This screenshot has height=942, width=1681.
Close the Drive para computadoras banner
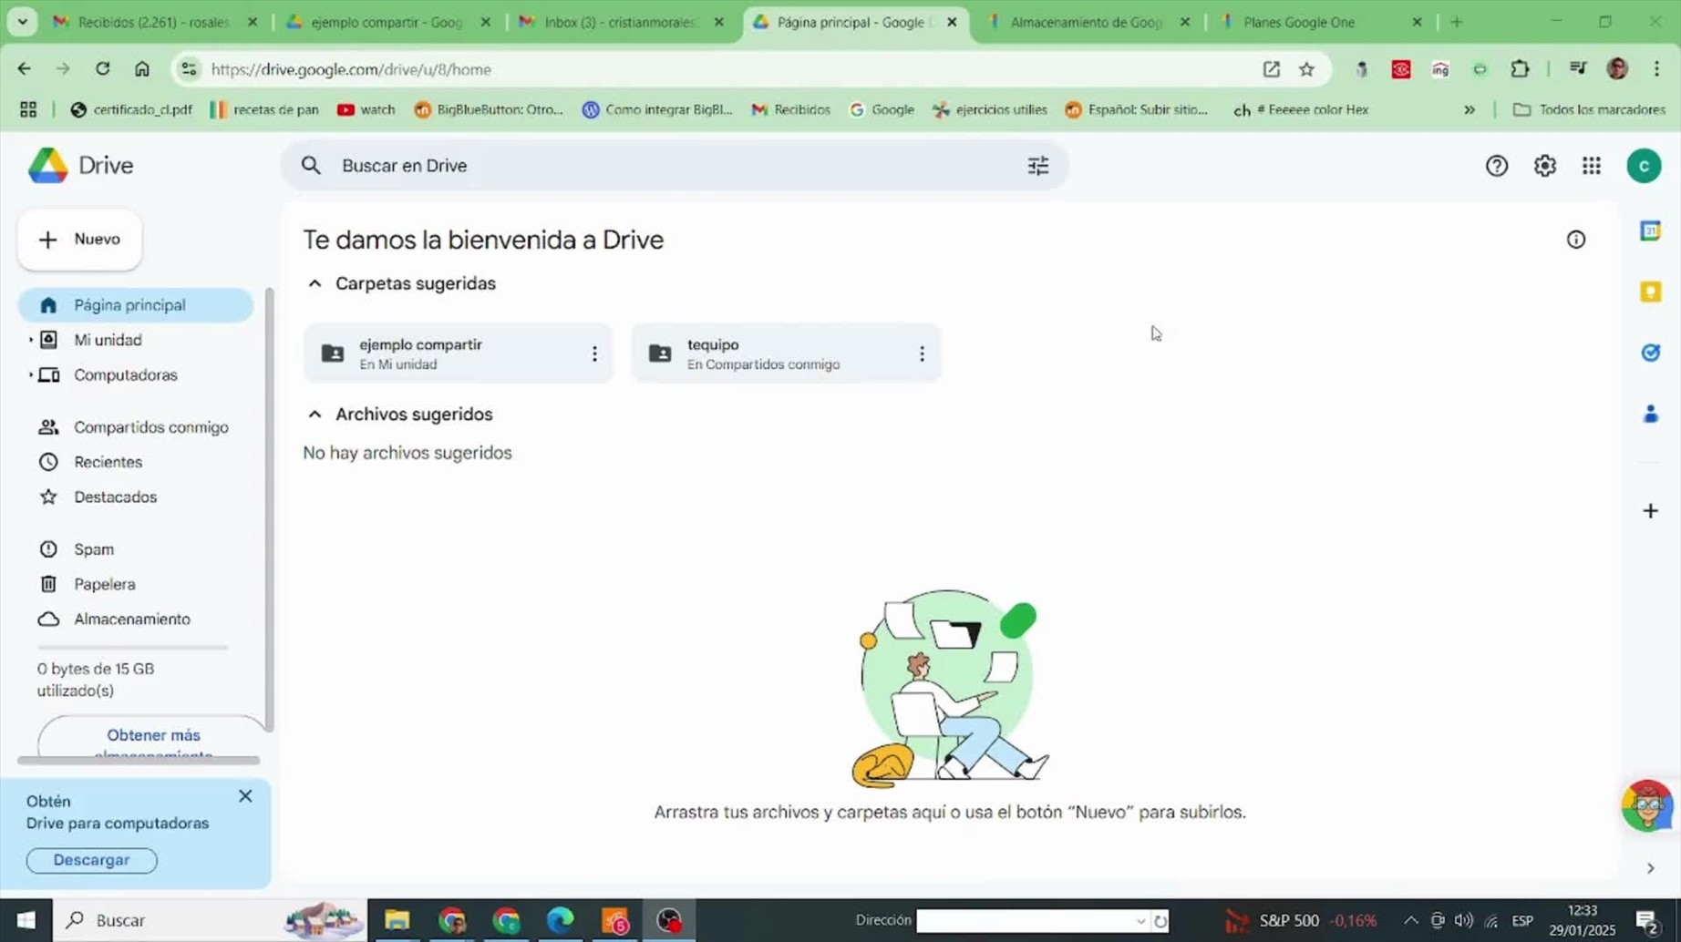click(x=245, y=796)
